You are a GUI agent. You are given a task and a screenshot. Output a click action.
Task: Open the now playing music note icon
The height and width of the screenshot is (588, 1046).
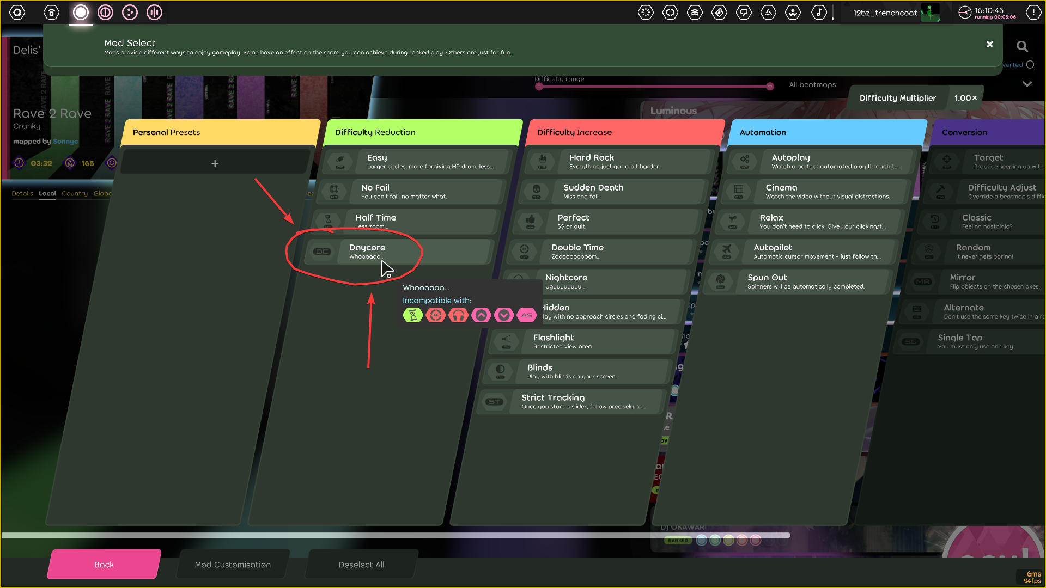click(819, 12)
